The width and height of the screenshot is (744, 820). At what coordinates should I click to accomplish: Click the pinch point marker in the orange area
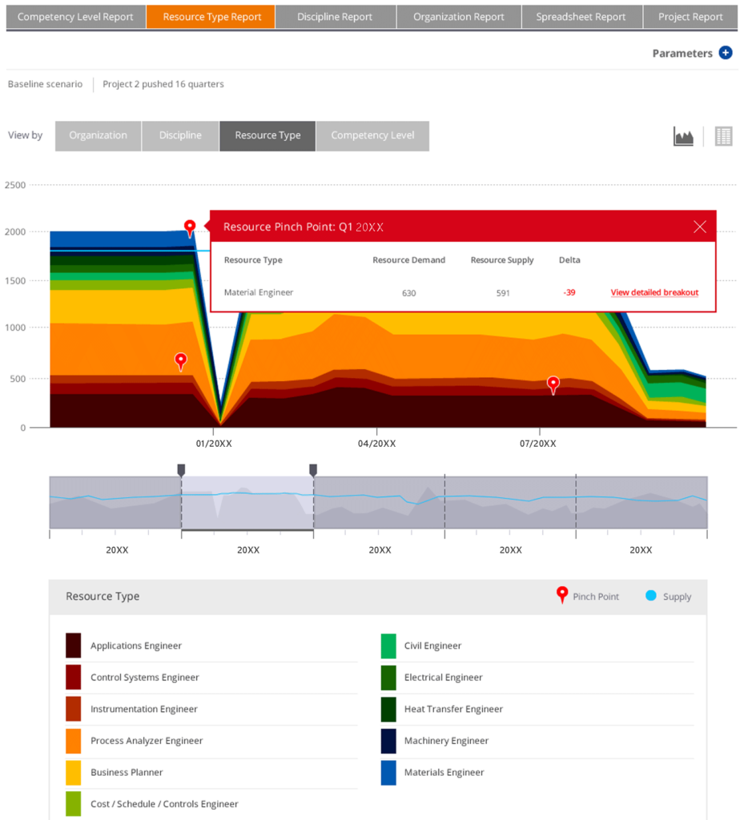tap(181, 361)
